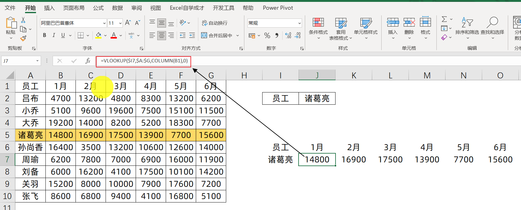Screen dimensions: 521x210
Task: Open Find and Select (查找和选择)
Action: pyautogui.click(x=492, y=28)
